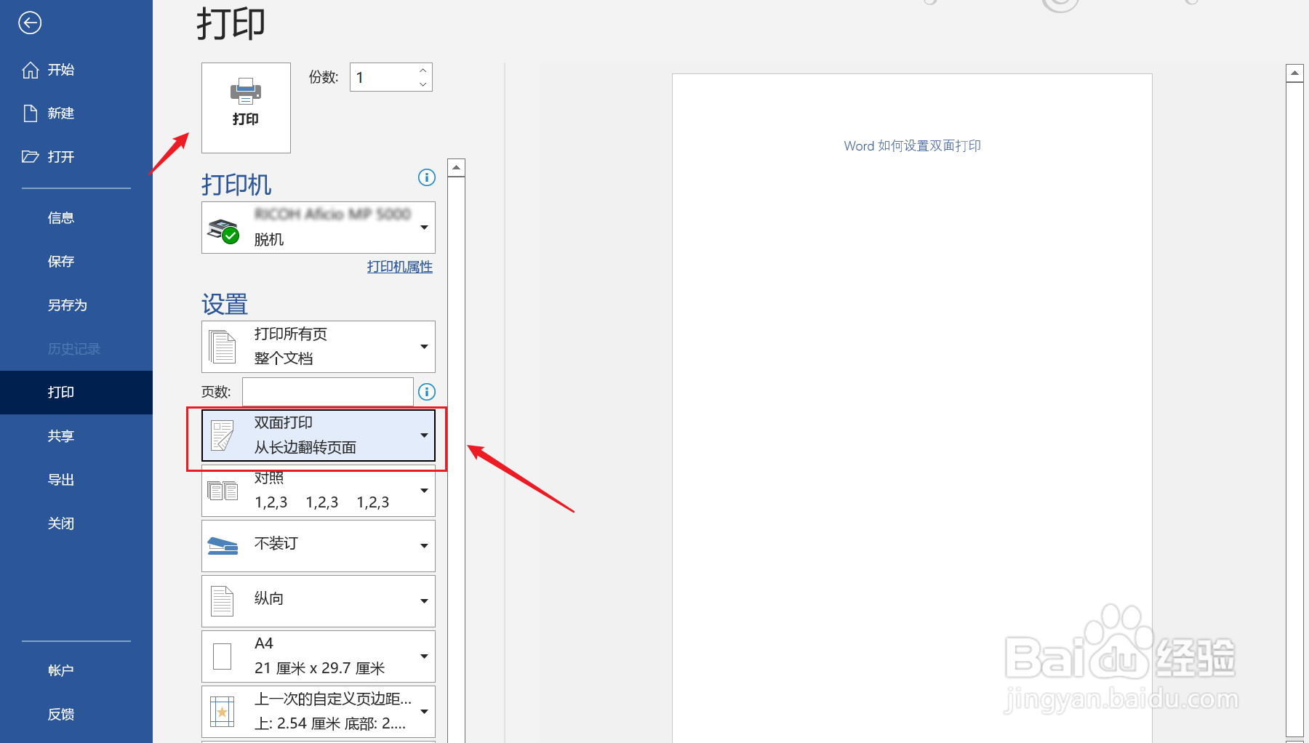This screenshot has width=1309, height=743.
Task: Select 导出 from the left sidebar
Action: coord(61,479)
